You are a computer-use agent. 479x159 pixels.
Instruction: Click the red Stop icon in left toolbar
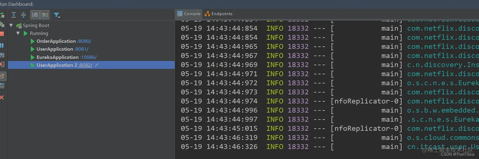[x=2, y=34]
